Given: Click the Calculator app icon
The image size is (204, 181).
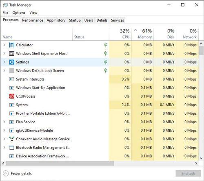Looking at the screenshot, I should (x=12, y=45).
